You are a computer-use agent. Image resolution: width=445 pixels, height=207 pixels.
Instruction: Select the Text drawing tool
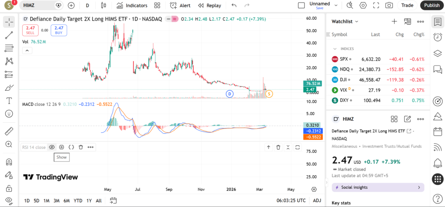pyautogui.click(x=9, y=101)
